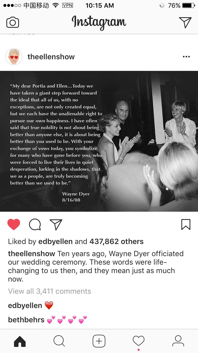Image resolution: width=198 pixels, height=353 pixels.
Task: Tap the Instagram logo at top
Action: 99,22
